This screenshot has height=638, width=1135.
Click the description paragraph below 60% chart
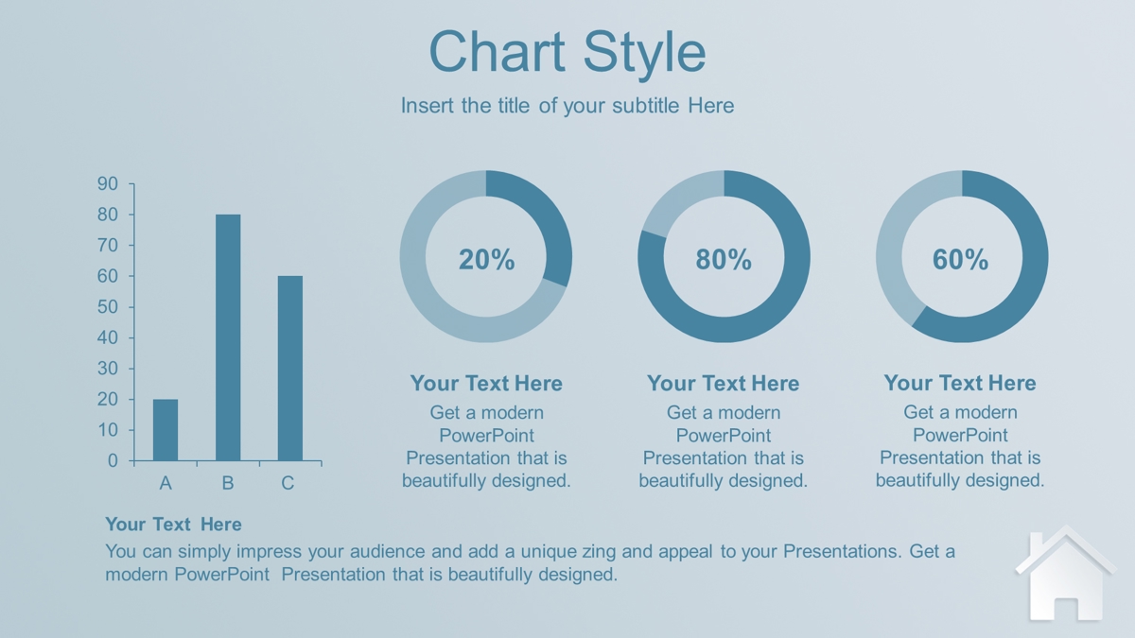click(x=960, y=446)
